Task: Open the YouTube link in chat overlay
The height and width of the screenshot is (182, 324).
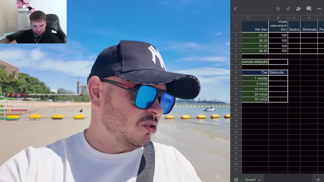Action: click(24, 102)
